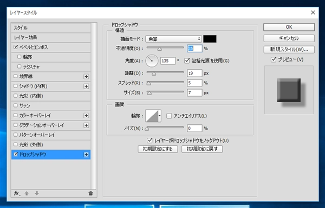Enable the サテン checkbox
Image resolution: width=325 pixels, height=208 pixels.
[16, 105]
